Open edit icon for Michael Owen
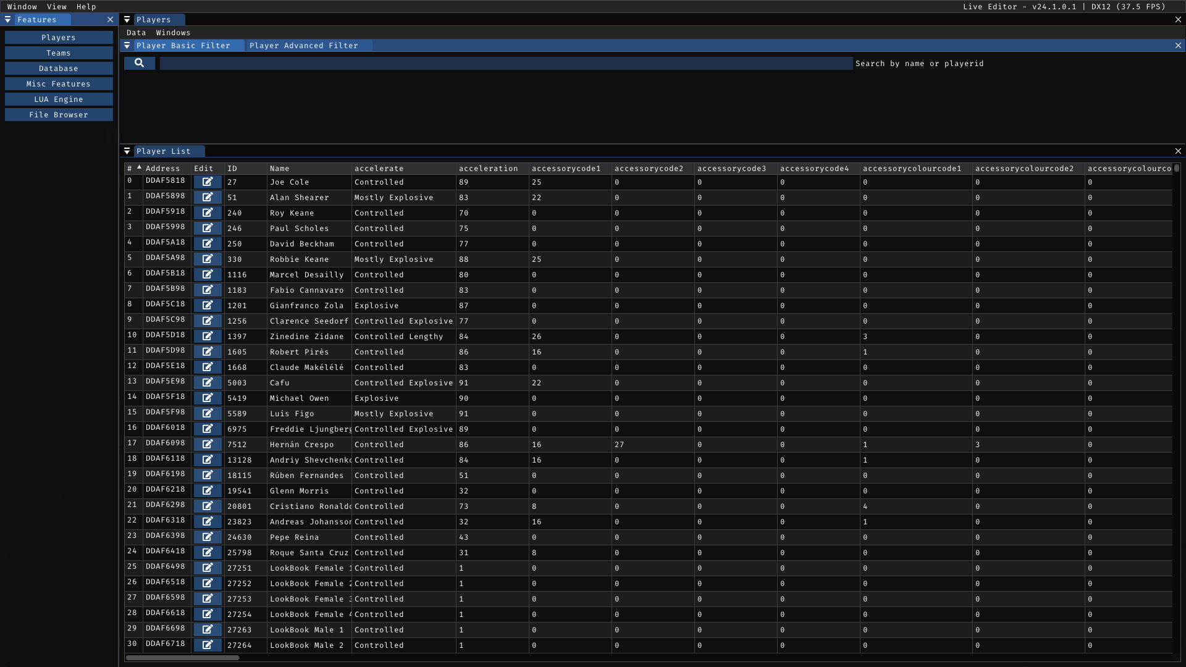Viewport: 1186px width, 667px height. 208,398
